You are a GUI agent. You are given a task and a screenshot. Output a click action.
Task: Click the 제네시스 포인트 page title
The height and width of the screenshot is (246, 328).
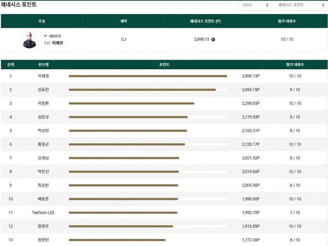click(18, 5)
